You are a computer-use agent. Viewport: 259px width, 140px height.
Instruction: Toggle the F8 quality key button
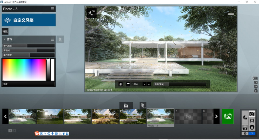pyautogui.click(x=255, y=82)
